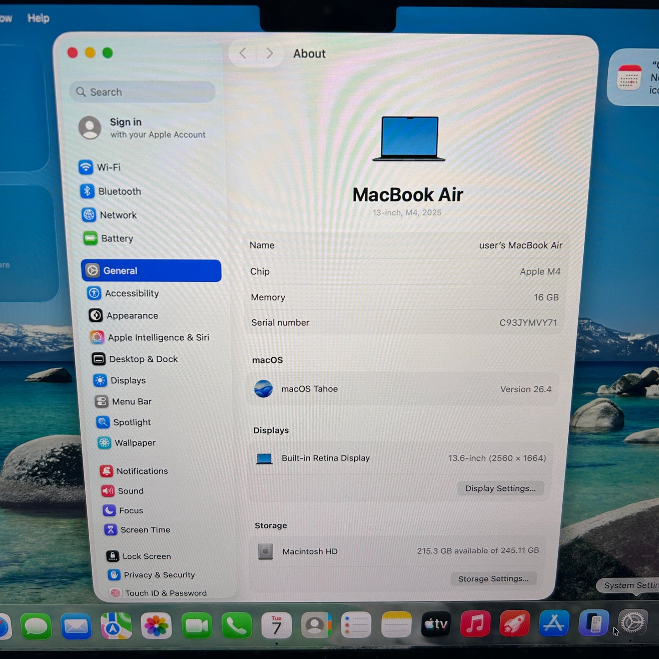Select Bluetooth in the sidebar
Viewport: 659px width, 659px height.
pyautogui.click(x=119, y=191)
